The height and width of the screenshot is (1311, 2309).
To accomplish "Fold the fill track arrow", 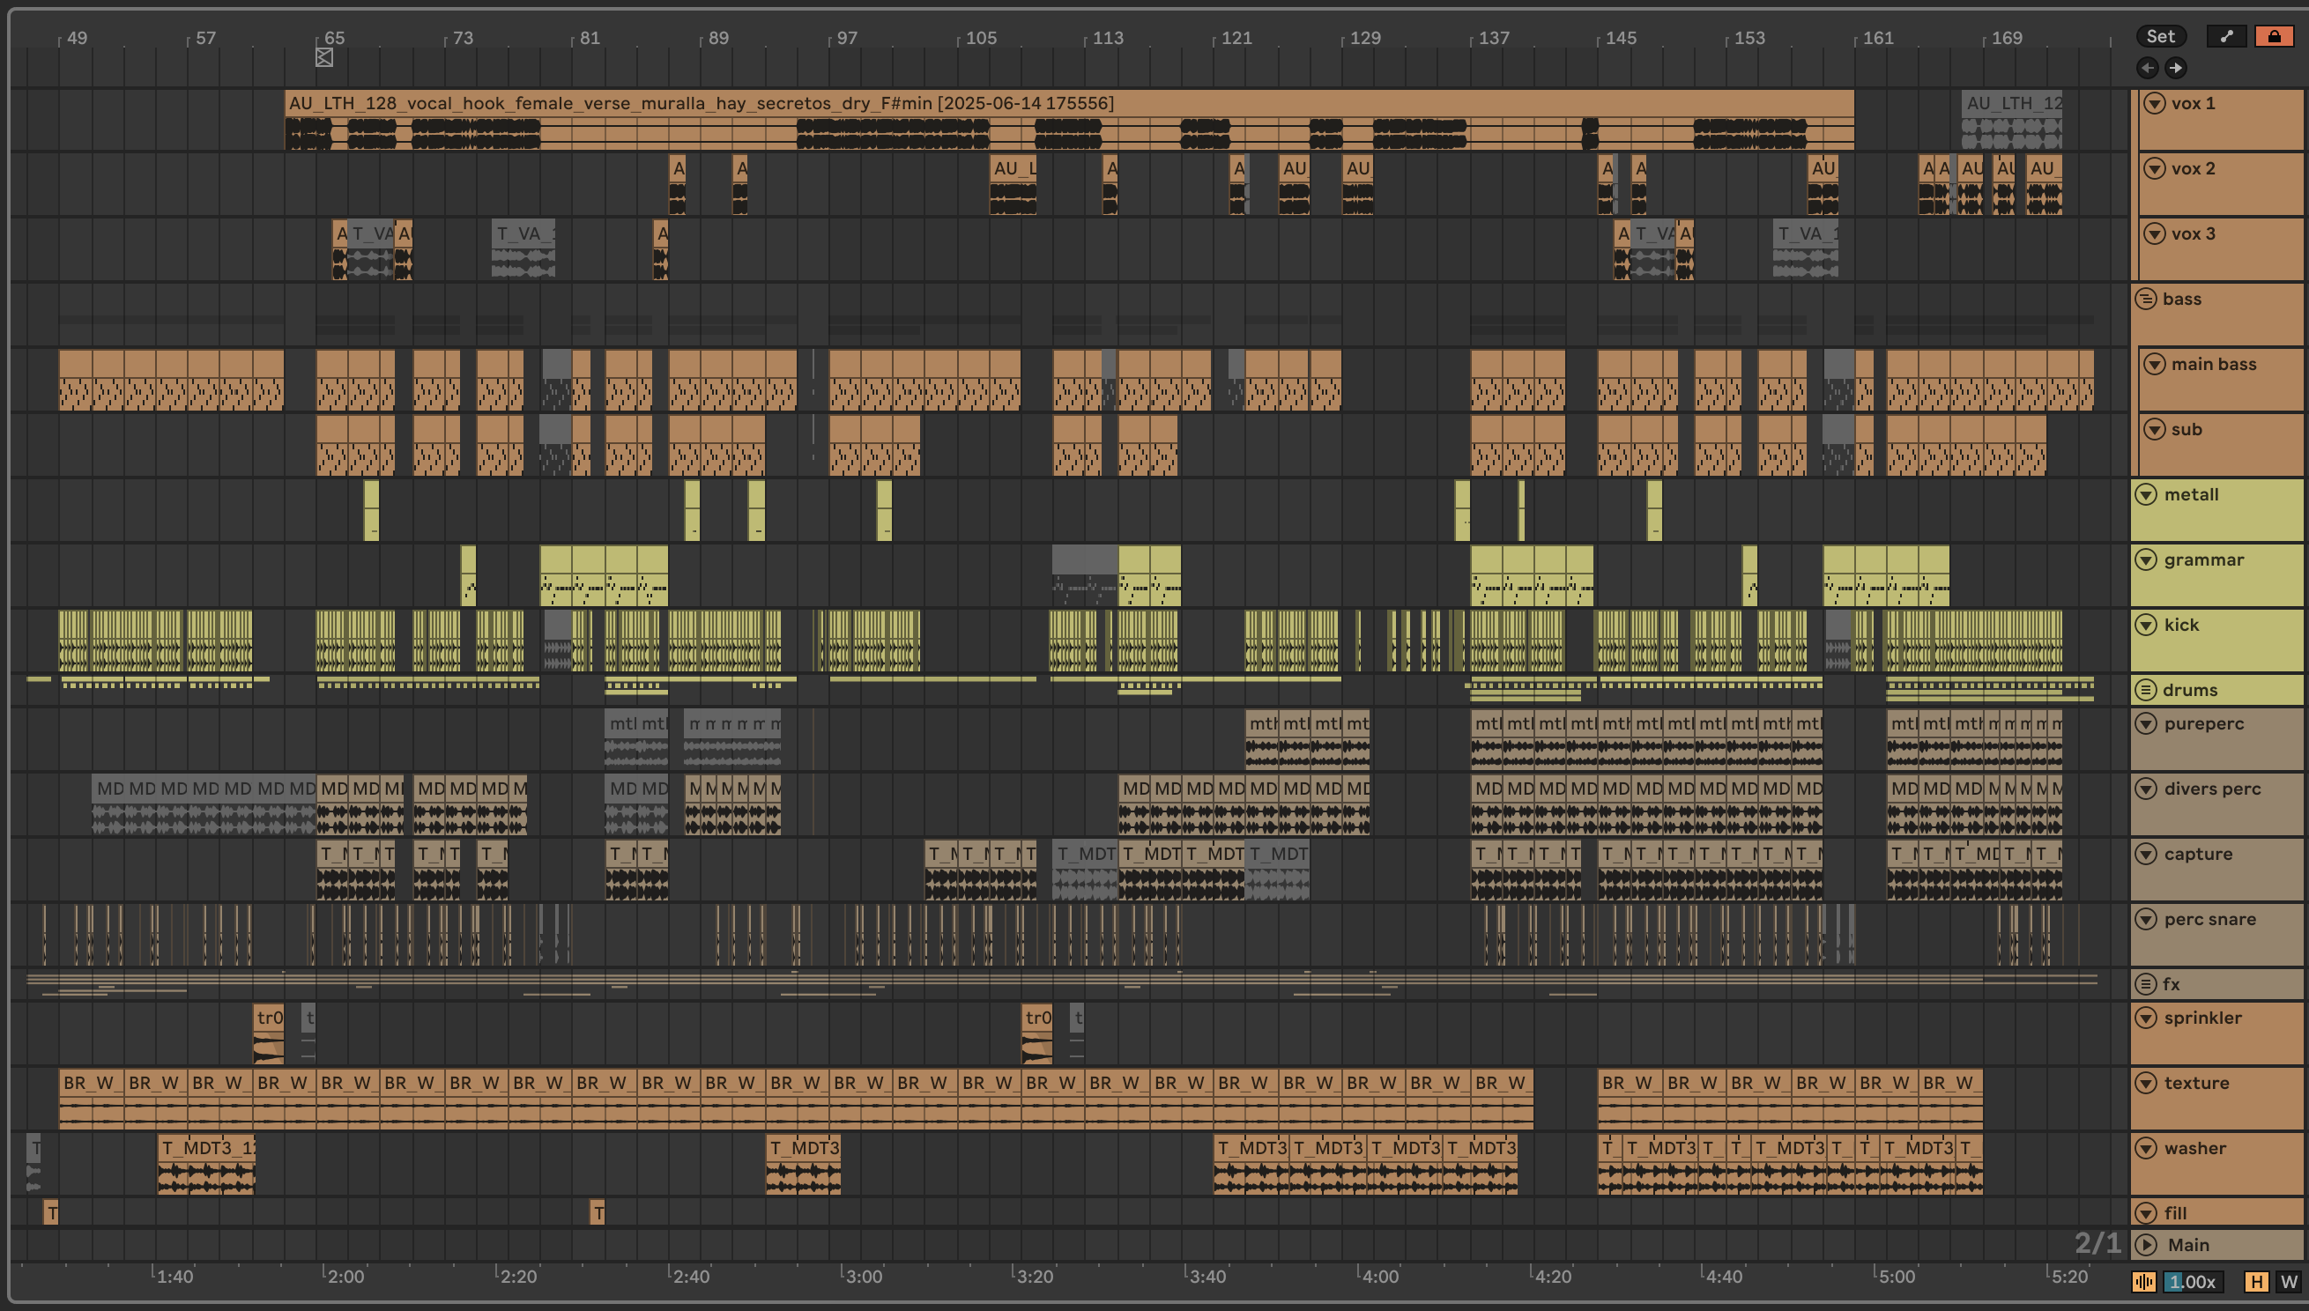I will [x=2146, y=1213].
